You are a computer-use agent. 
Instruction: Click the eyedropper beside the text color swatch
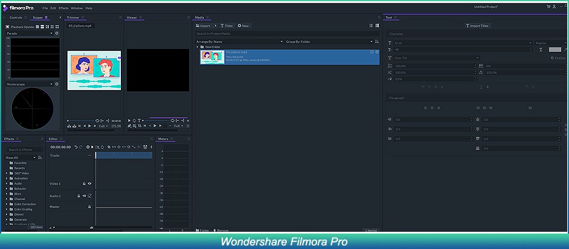(565, 50)
